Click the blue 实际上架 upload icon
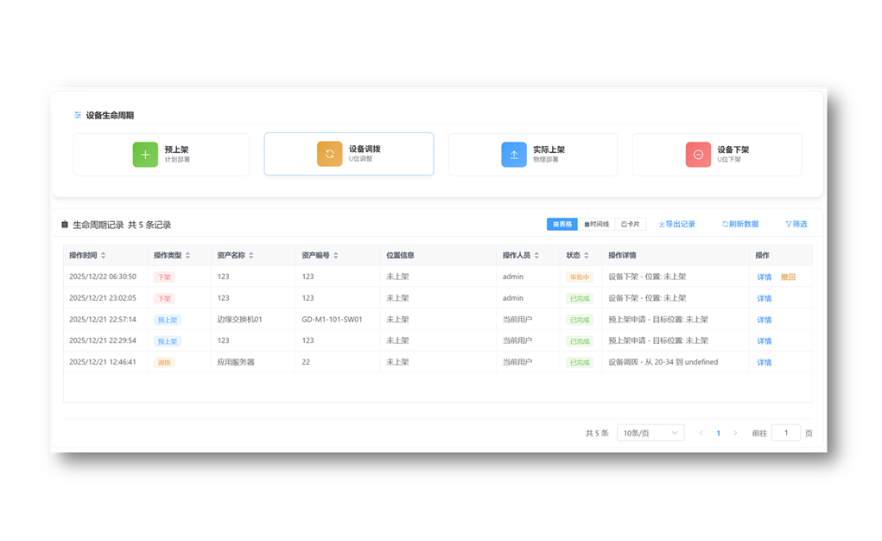 (514, 155)
